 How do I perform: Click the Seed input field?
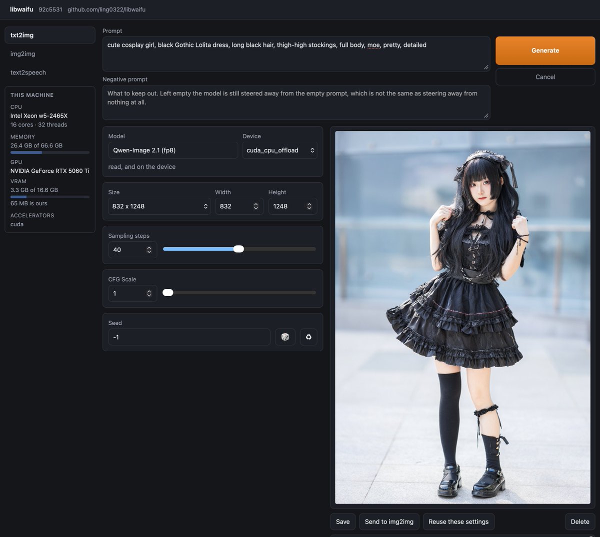click(189, 337)
